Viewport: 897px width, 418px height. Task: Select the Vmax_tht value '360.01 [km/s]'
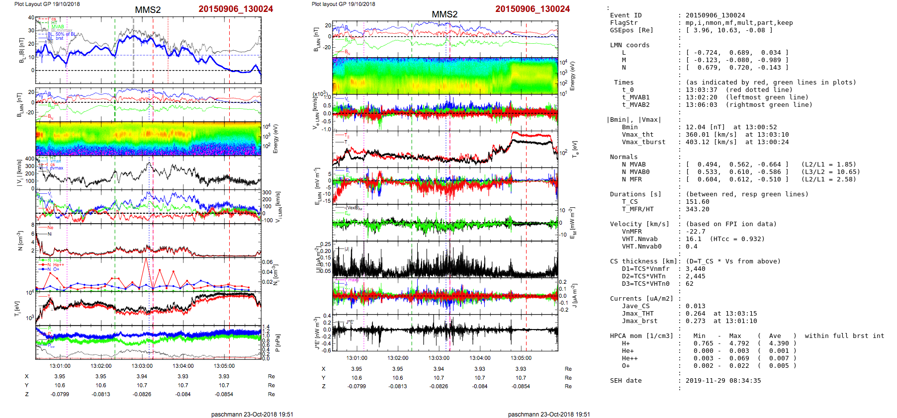(x=711, y=135)
